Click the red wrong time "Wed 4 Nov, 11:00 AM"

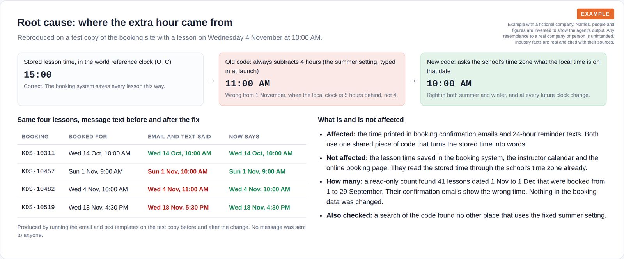178,189
